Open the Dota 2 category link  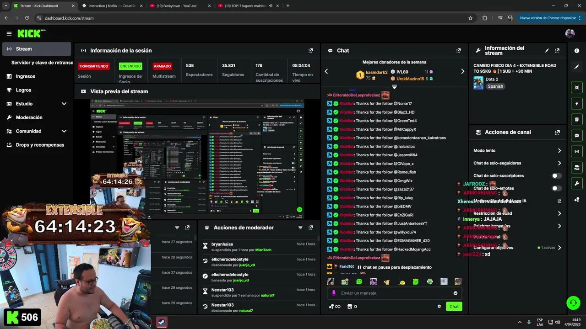tap(492, 79)
